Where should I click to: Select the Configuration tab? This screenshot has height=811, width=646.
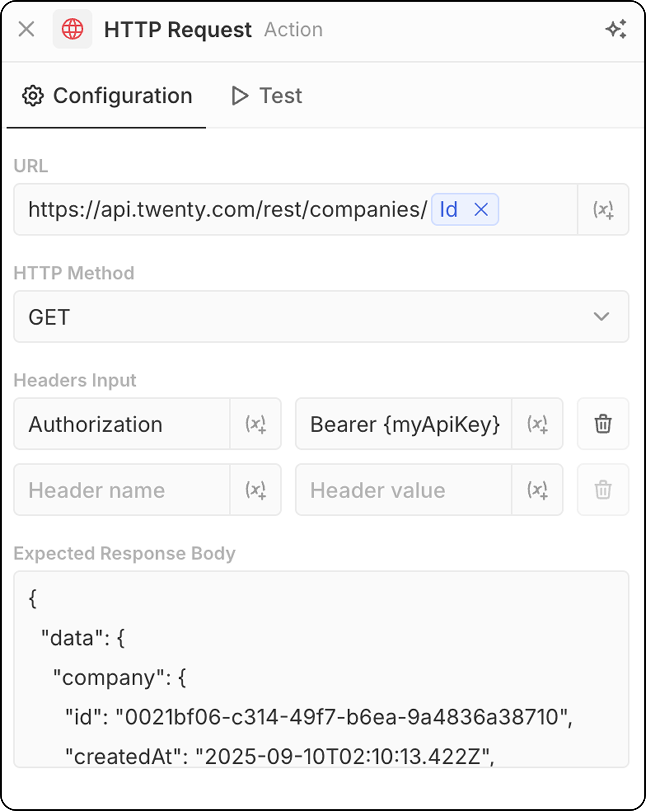click(107, 96)
